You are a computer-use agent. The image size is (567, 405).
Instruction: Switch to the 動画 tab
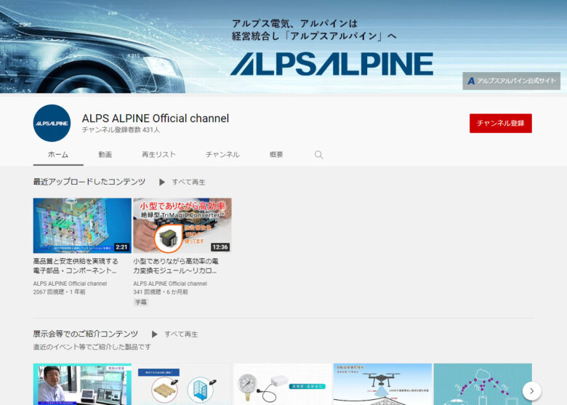coord(105,155)
